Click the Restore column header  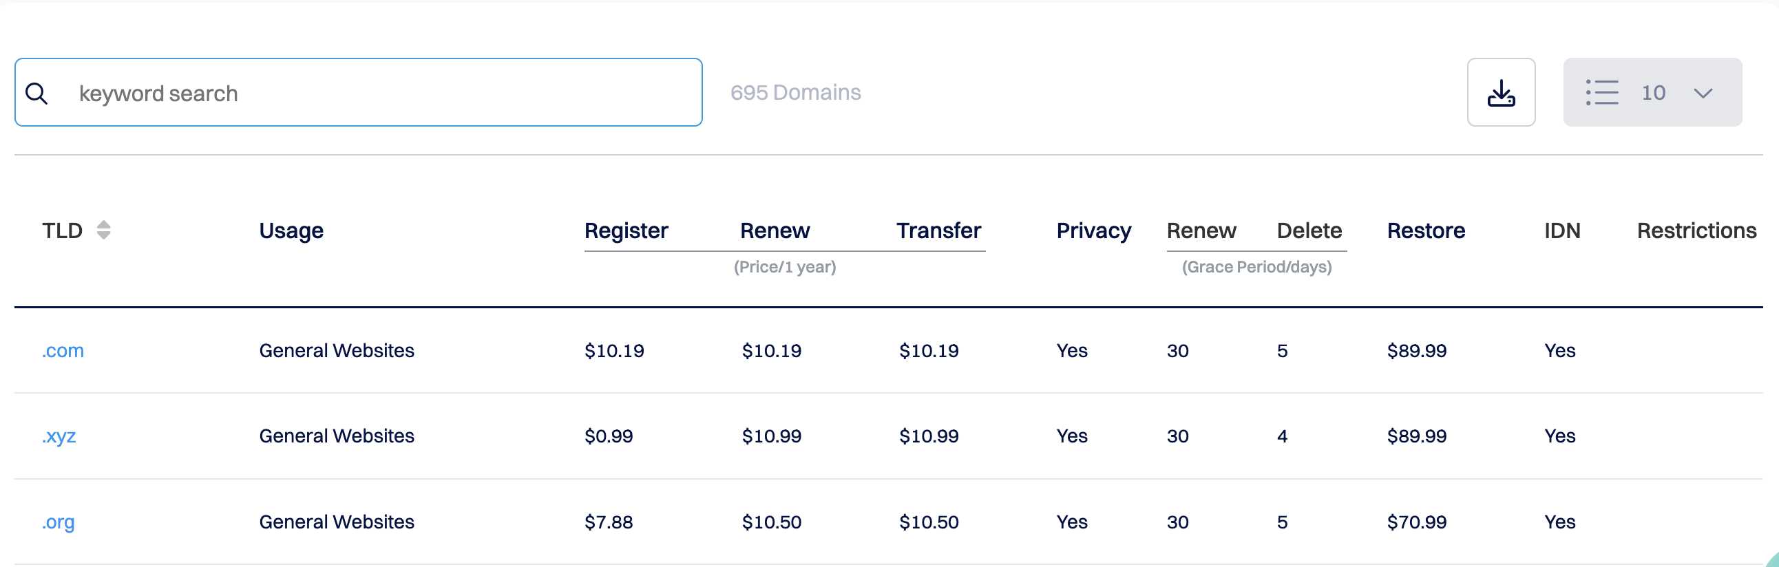[1425, 231]
